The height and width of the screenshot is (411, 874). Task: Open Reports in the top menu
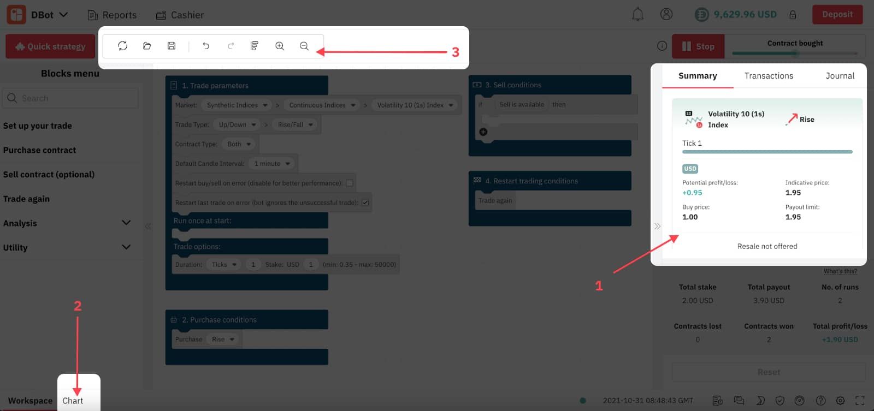click(112, 15)
